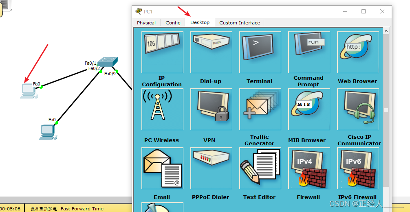Open the IPv6 Firewall settings
Screen dimensions: 410x212
(x=358, y=168)
